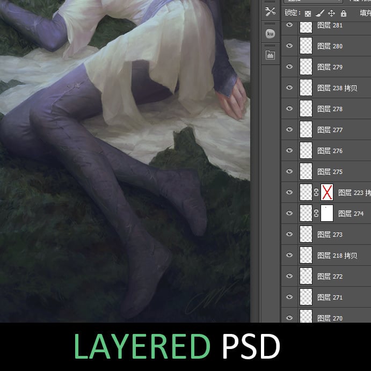This screenshot has width=371, height=371.
Task: Select the layer named 图层 272
Action: pyautogui.click(x=330, y=277)
